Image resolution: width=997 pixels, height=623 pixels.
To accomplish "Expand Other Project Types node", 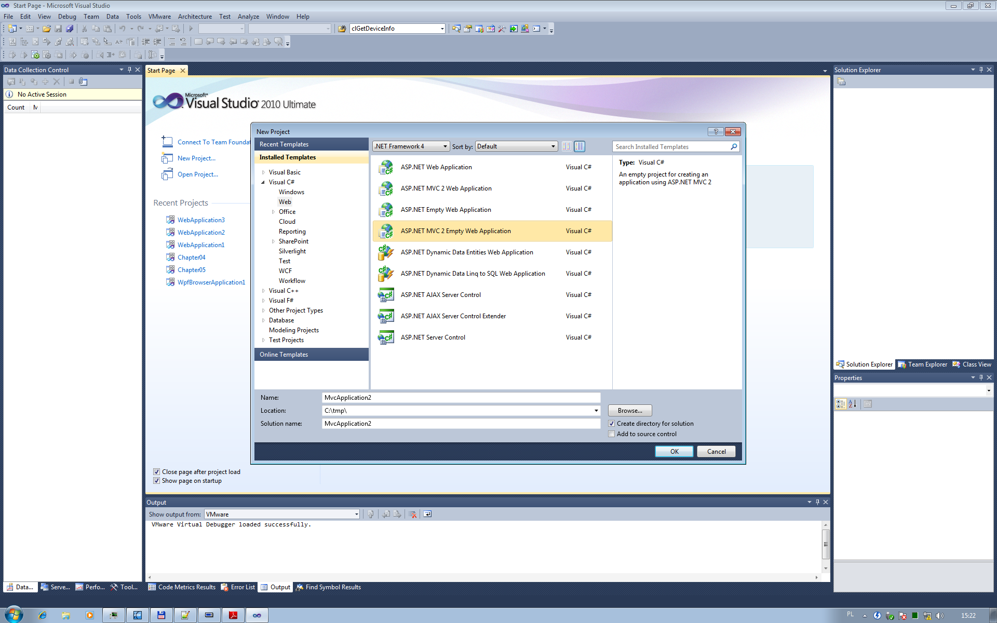I will 263,310.
